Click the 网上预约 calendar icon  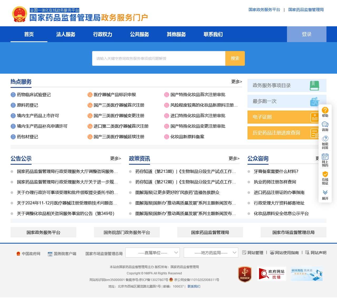[x=325, y=157]
